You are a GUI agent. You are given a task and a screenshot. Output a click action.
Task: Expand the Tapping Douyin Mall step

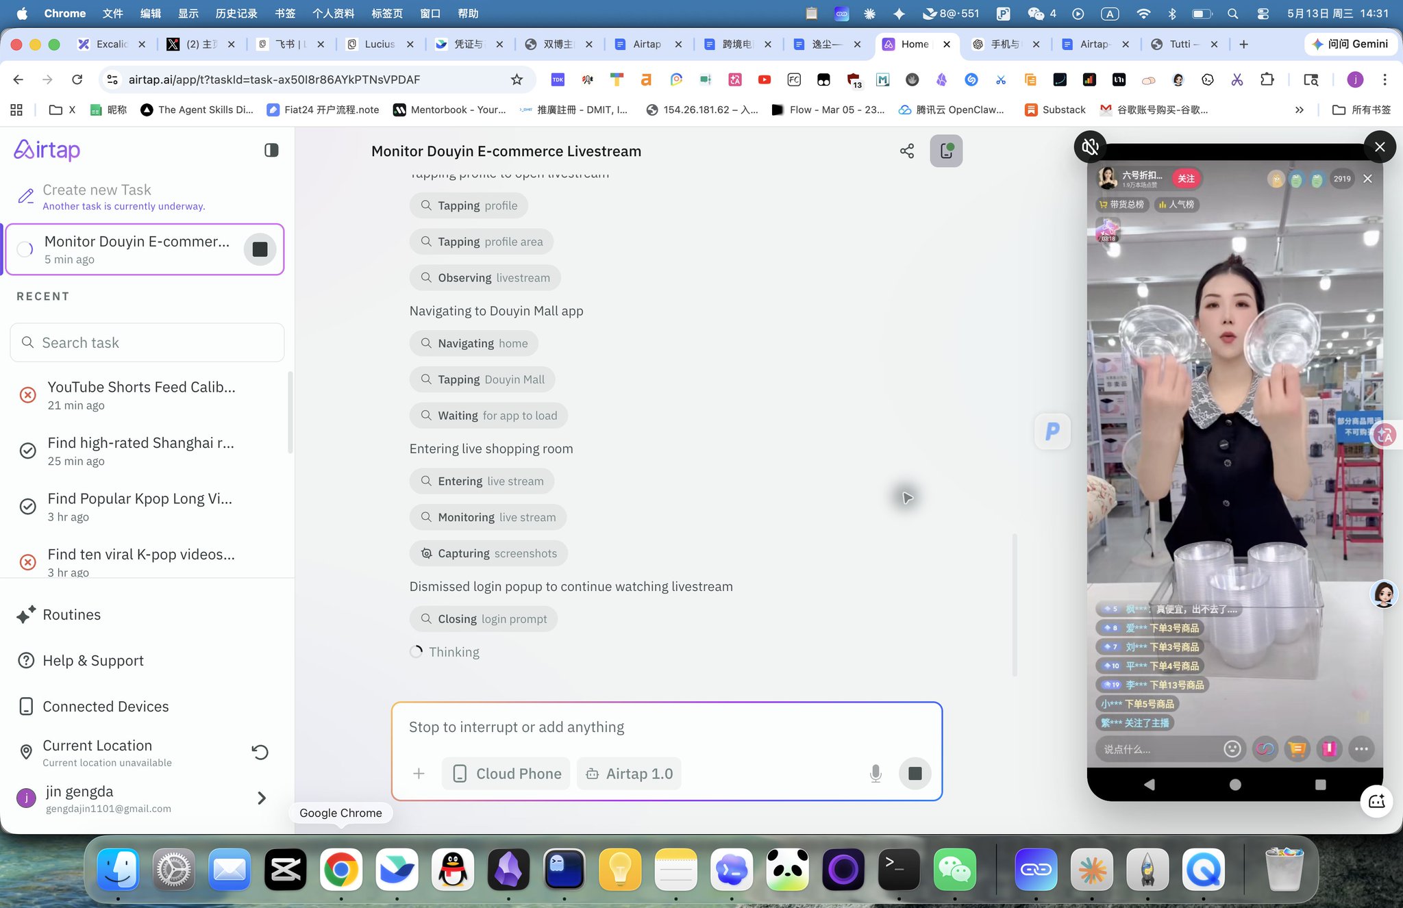(x=482, y=379)
